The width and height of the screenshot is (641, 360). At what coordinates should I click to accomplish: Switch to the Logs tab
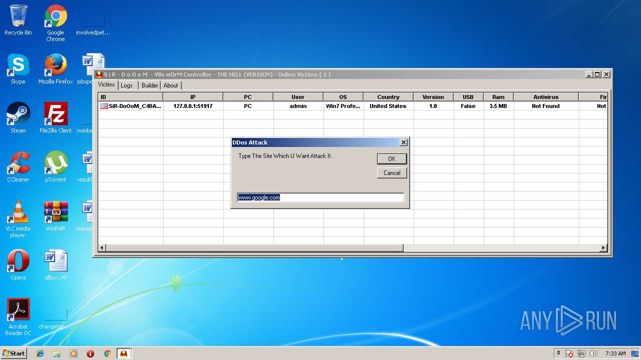(x=127, y=85)
